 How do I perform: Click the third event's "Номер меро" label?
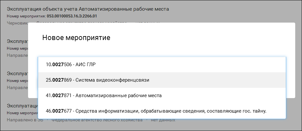point(17,81)
